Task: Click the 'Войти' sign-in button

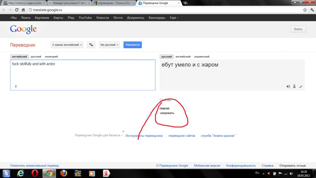Action: (x=298, y=29)
